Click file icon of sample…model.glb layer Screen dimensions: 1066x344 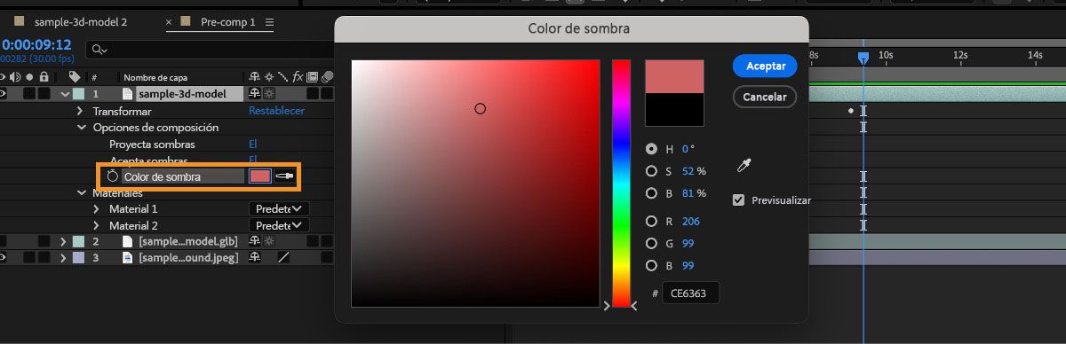click(x=127, y=241)
